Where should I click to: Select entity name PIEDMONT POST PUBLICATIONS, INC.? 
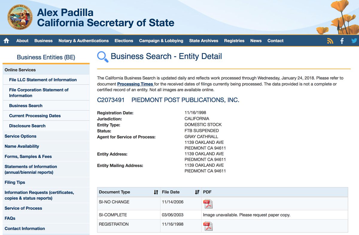tap(185, 100)
